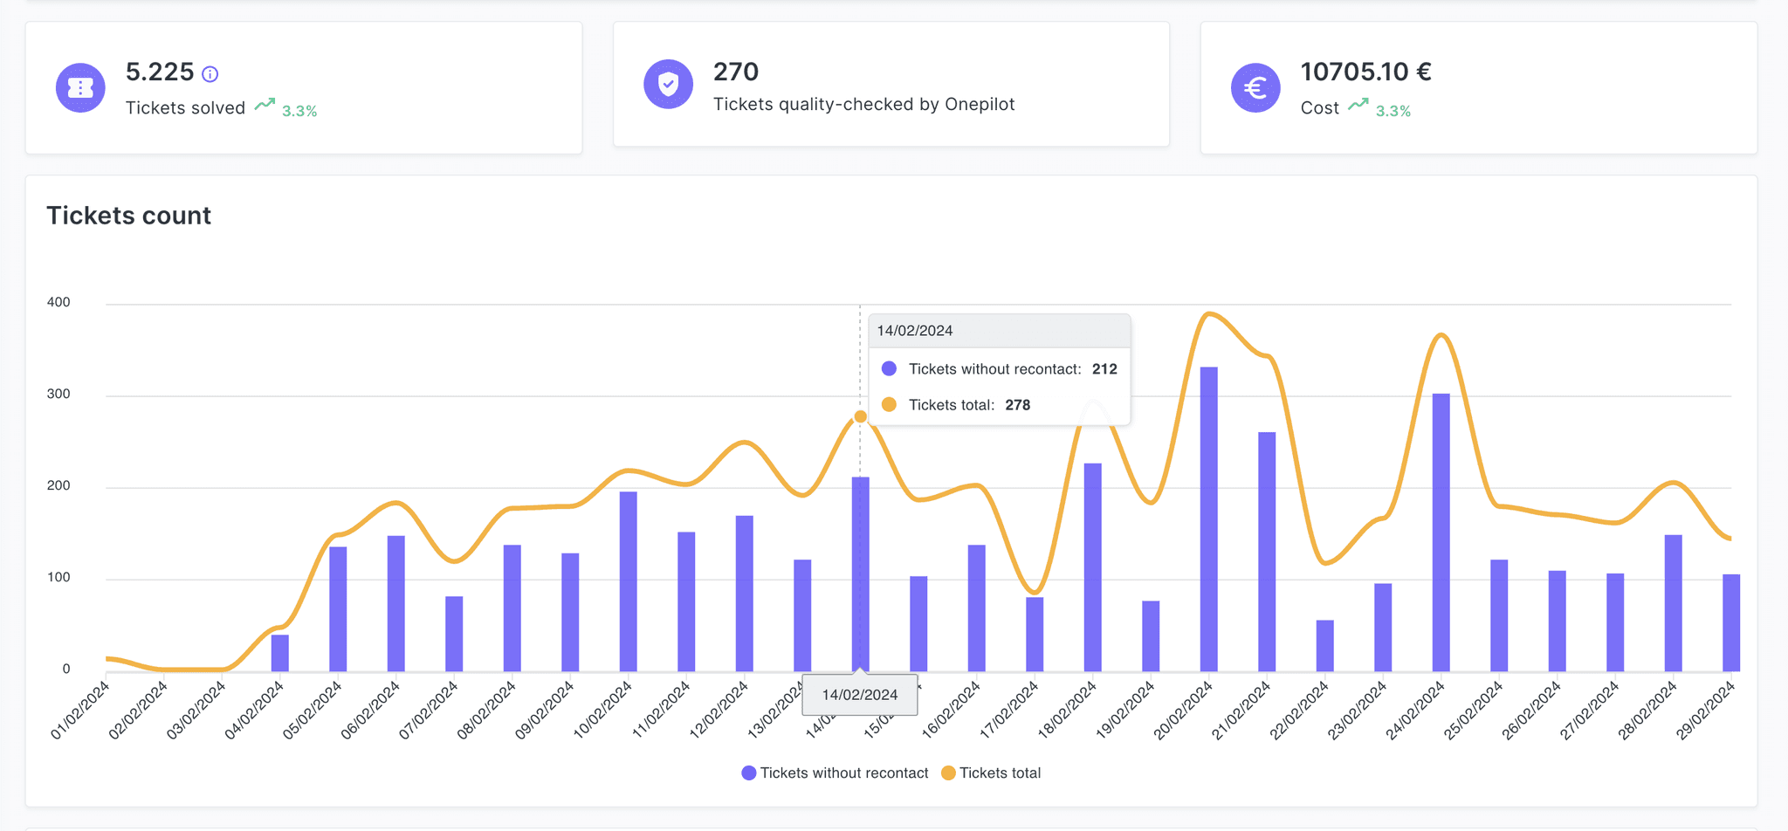Screen dimensions: 1788x831
Task: Click the value 212 in the tooltip
Action: click(1104, 368)
